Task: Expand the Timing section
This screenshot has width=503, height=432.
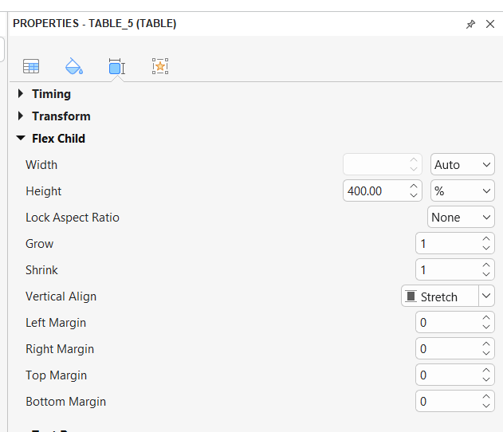Action: click(x=21, y=94)
